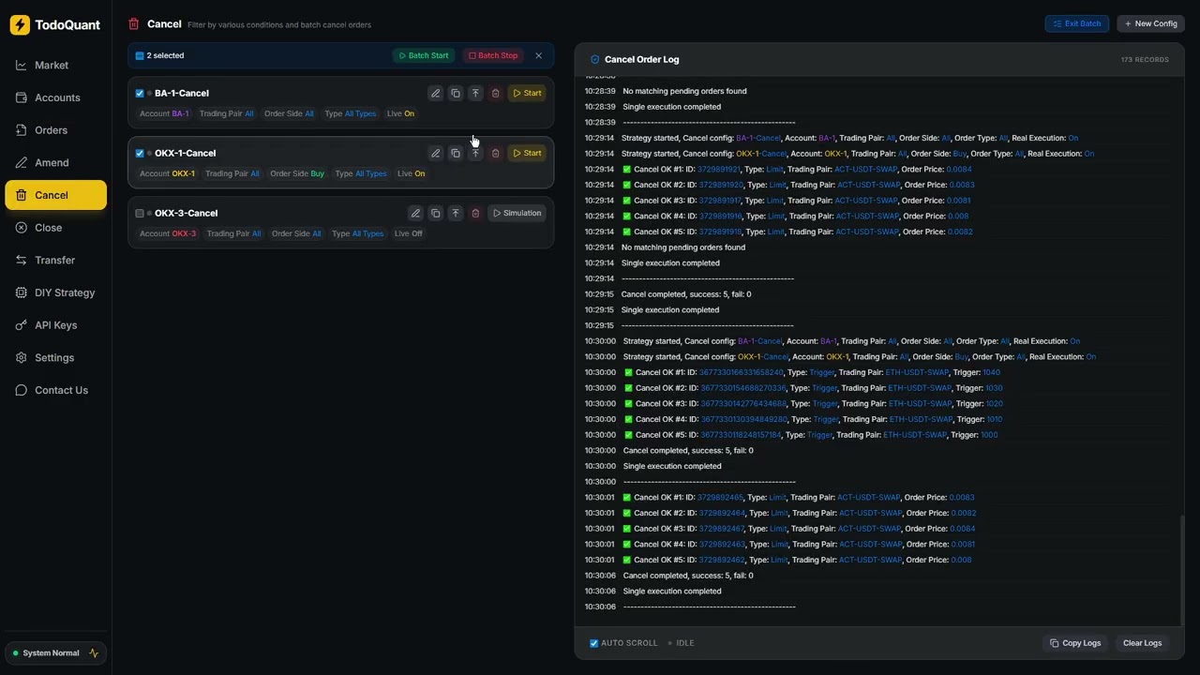Create a New Config
The width and height of the screenshot is (1200, 675).
coord(1150,24)
